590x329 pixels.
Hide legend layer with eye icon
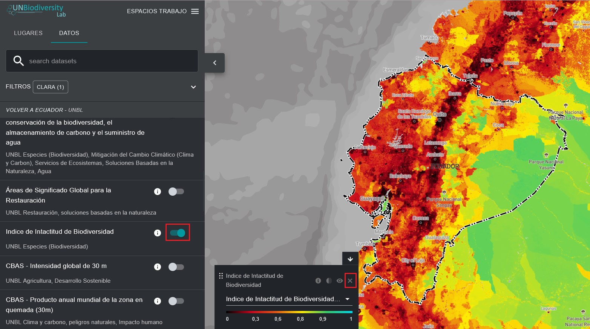(x=340, y=281)
